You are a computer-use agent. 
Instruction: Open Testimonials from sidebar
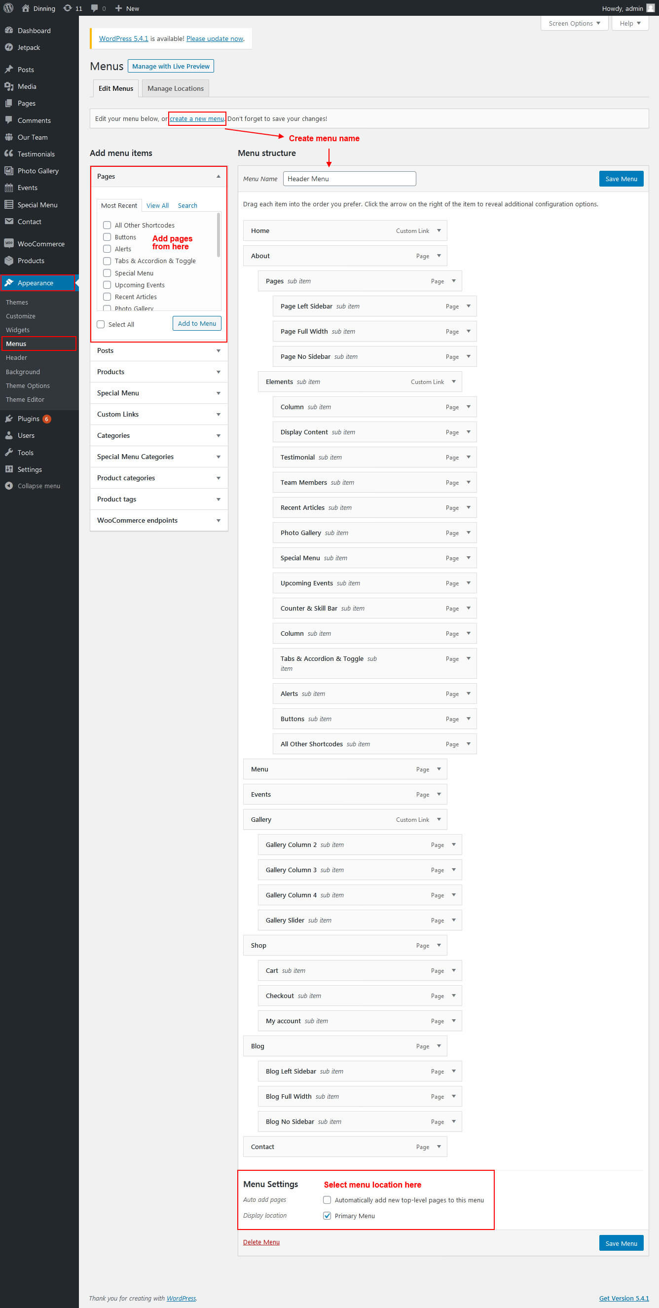[36, 154]
